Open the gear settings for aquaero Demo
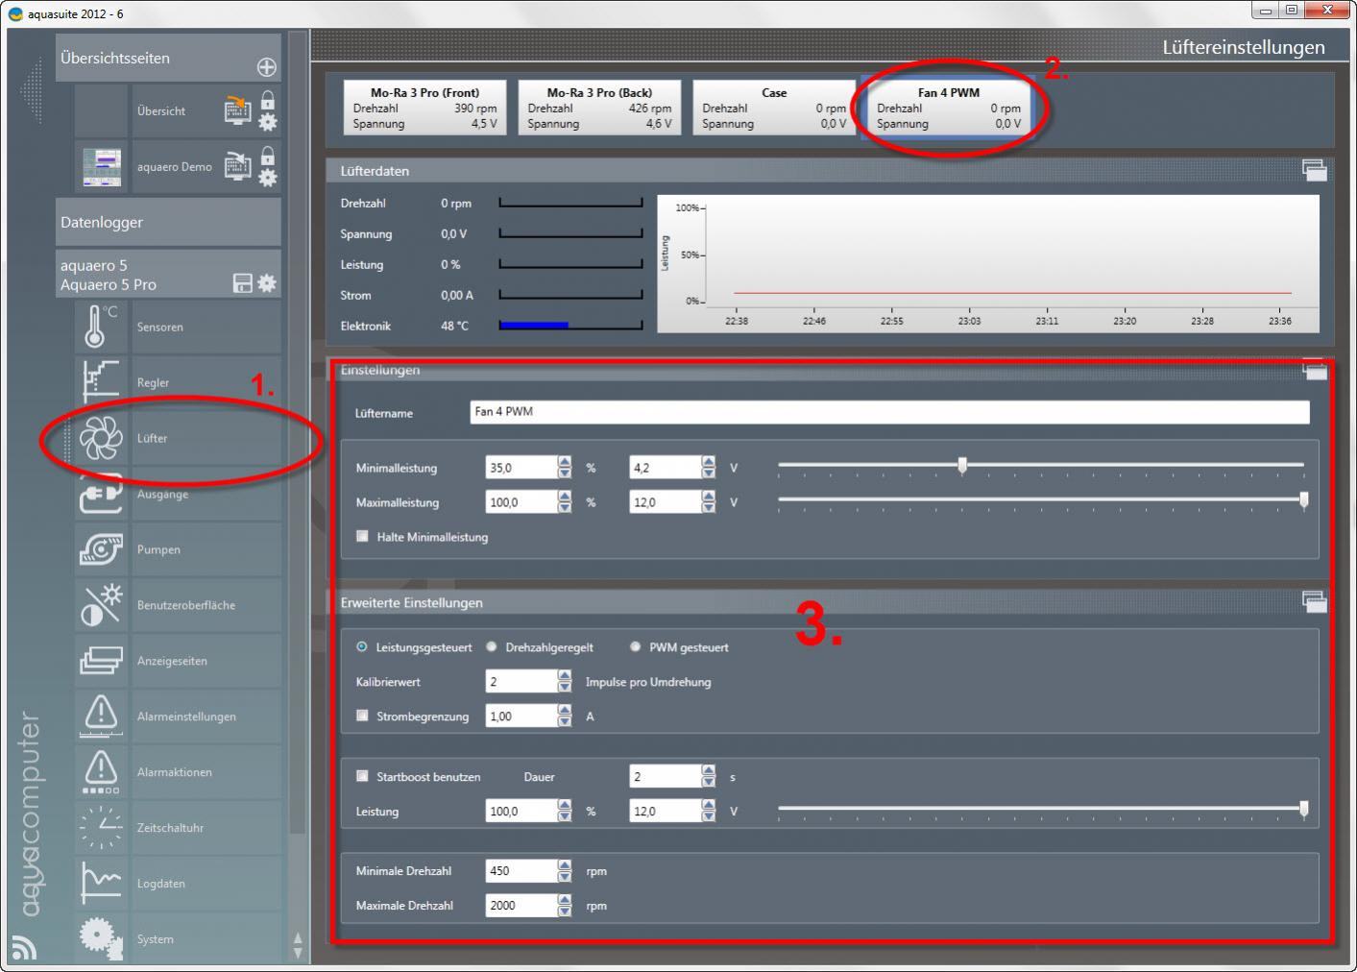 point(268,178)
